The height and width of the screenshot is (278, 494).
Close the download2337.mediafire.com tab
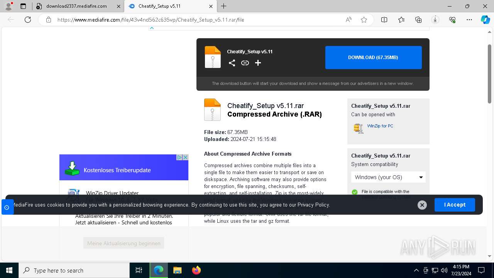tap(118, 6)
